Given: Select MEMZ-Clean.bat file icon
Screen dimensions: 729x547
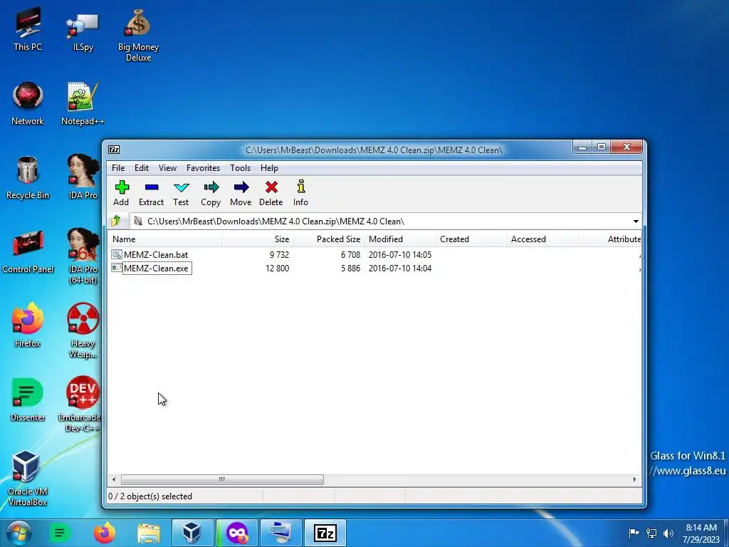Looking at the screenshot, I should (x=117, y=254).
